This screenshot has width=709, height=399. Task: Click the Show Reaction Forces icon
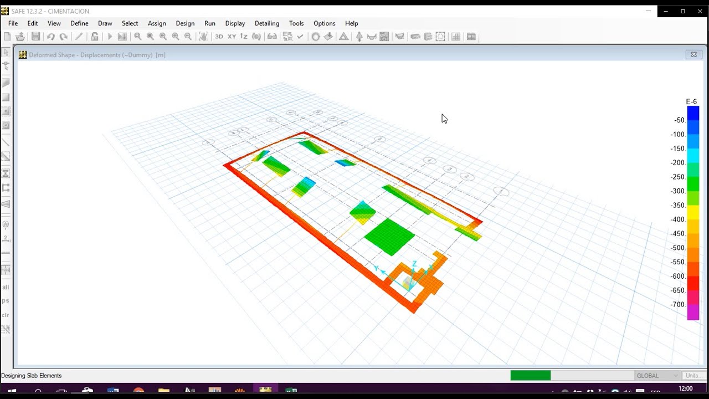click(359, 37)
